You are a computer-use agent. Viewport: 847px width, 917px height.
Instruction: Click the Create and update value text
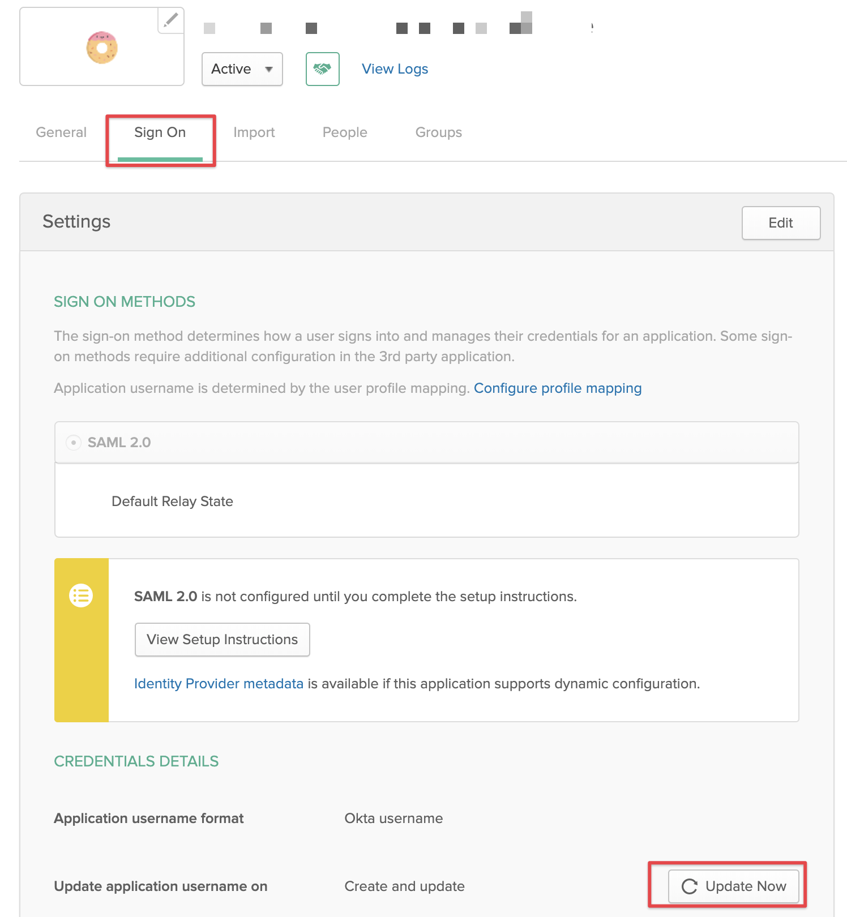point(404,886)
